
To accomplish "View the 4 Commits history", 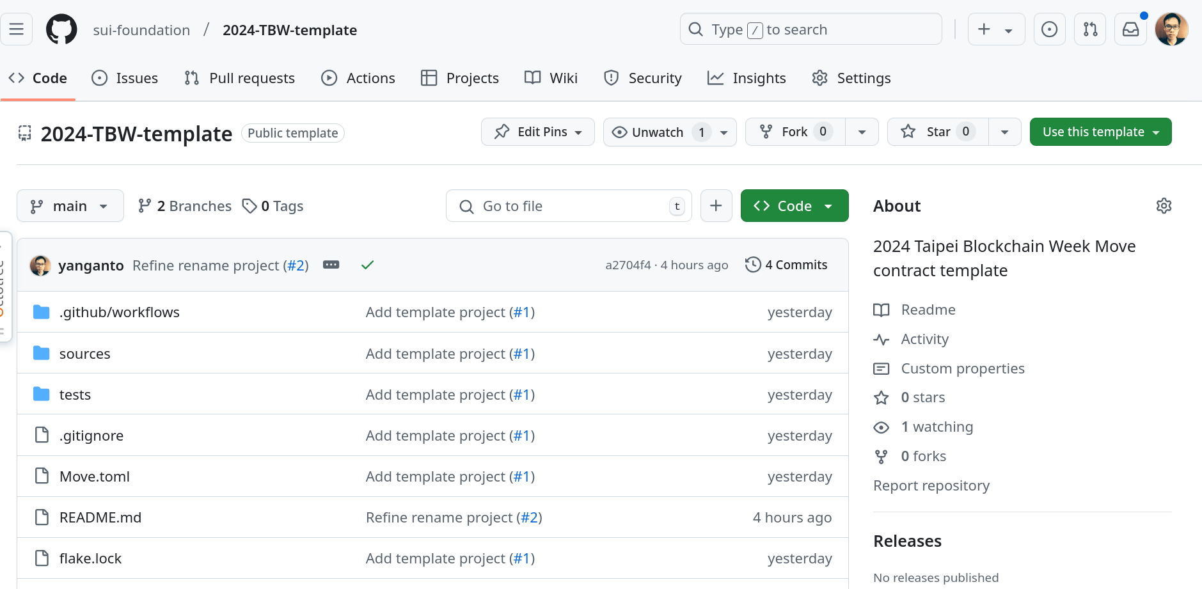I will pyautogui.click(x=787, y=265).
